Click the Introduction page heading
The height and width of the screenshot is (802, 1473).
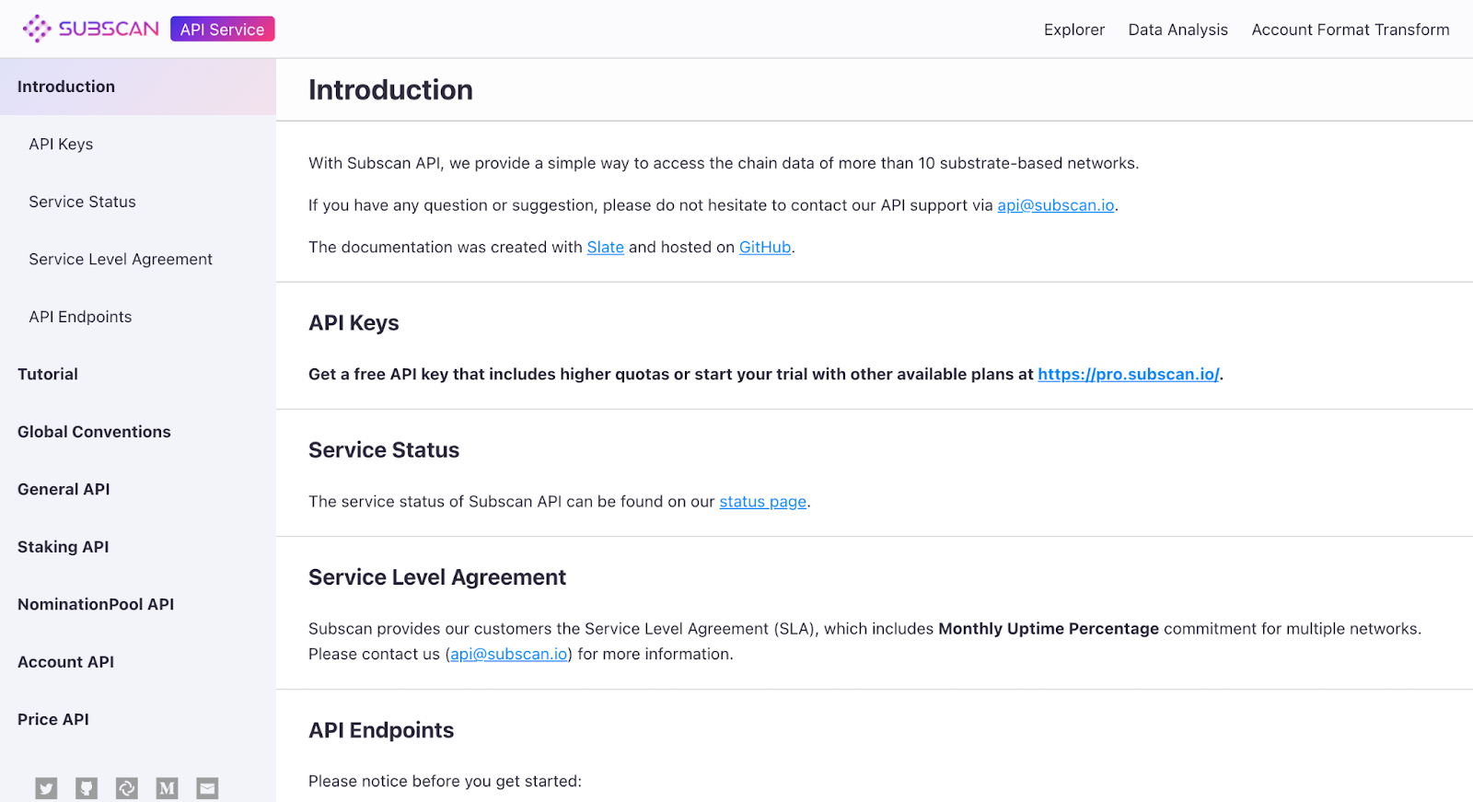click(390, 90)
